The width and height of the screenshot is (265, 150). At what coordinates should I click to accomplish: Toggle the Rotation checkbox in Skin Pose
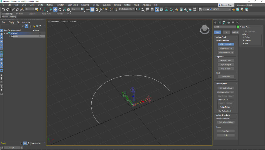[244, 40]
